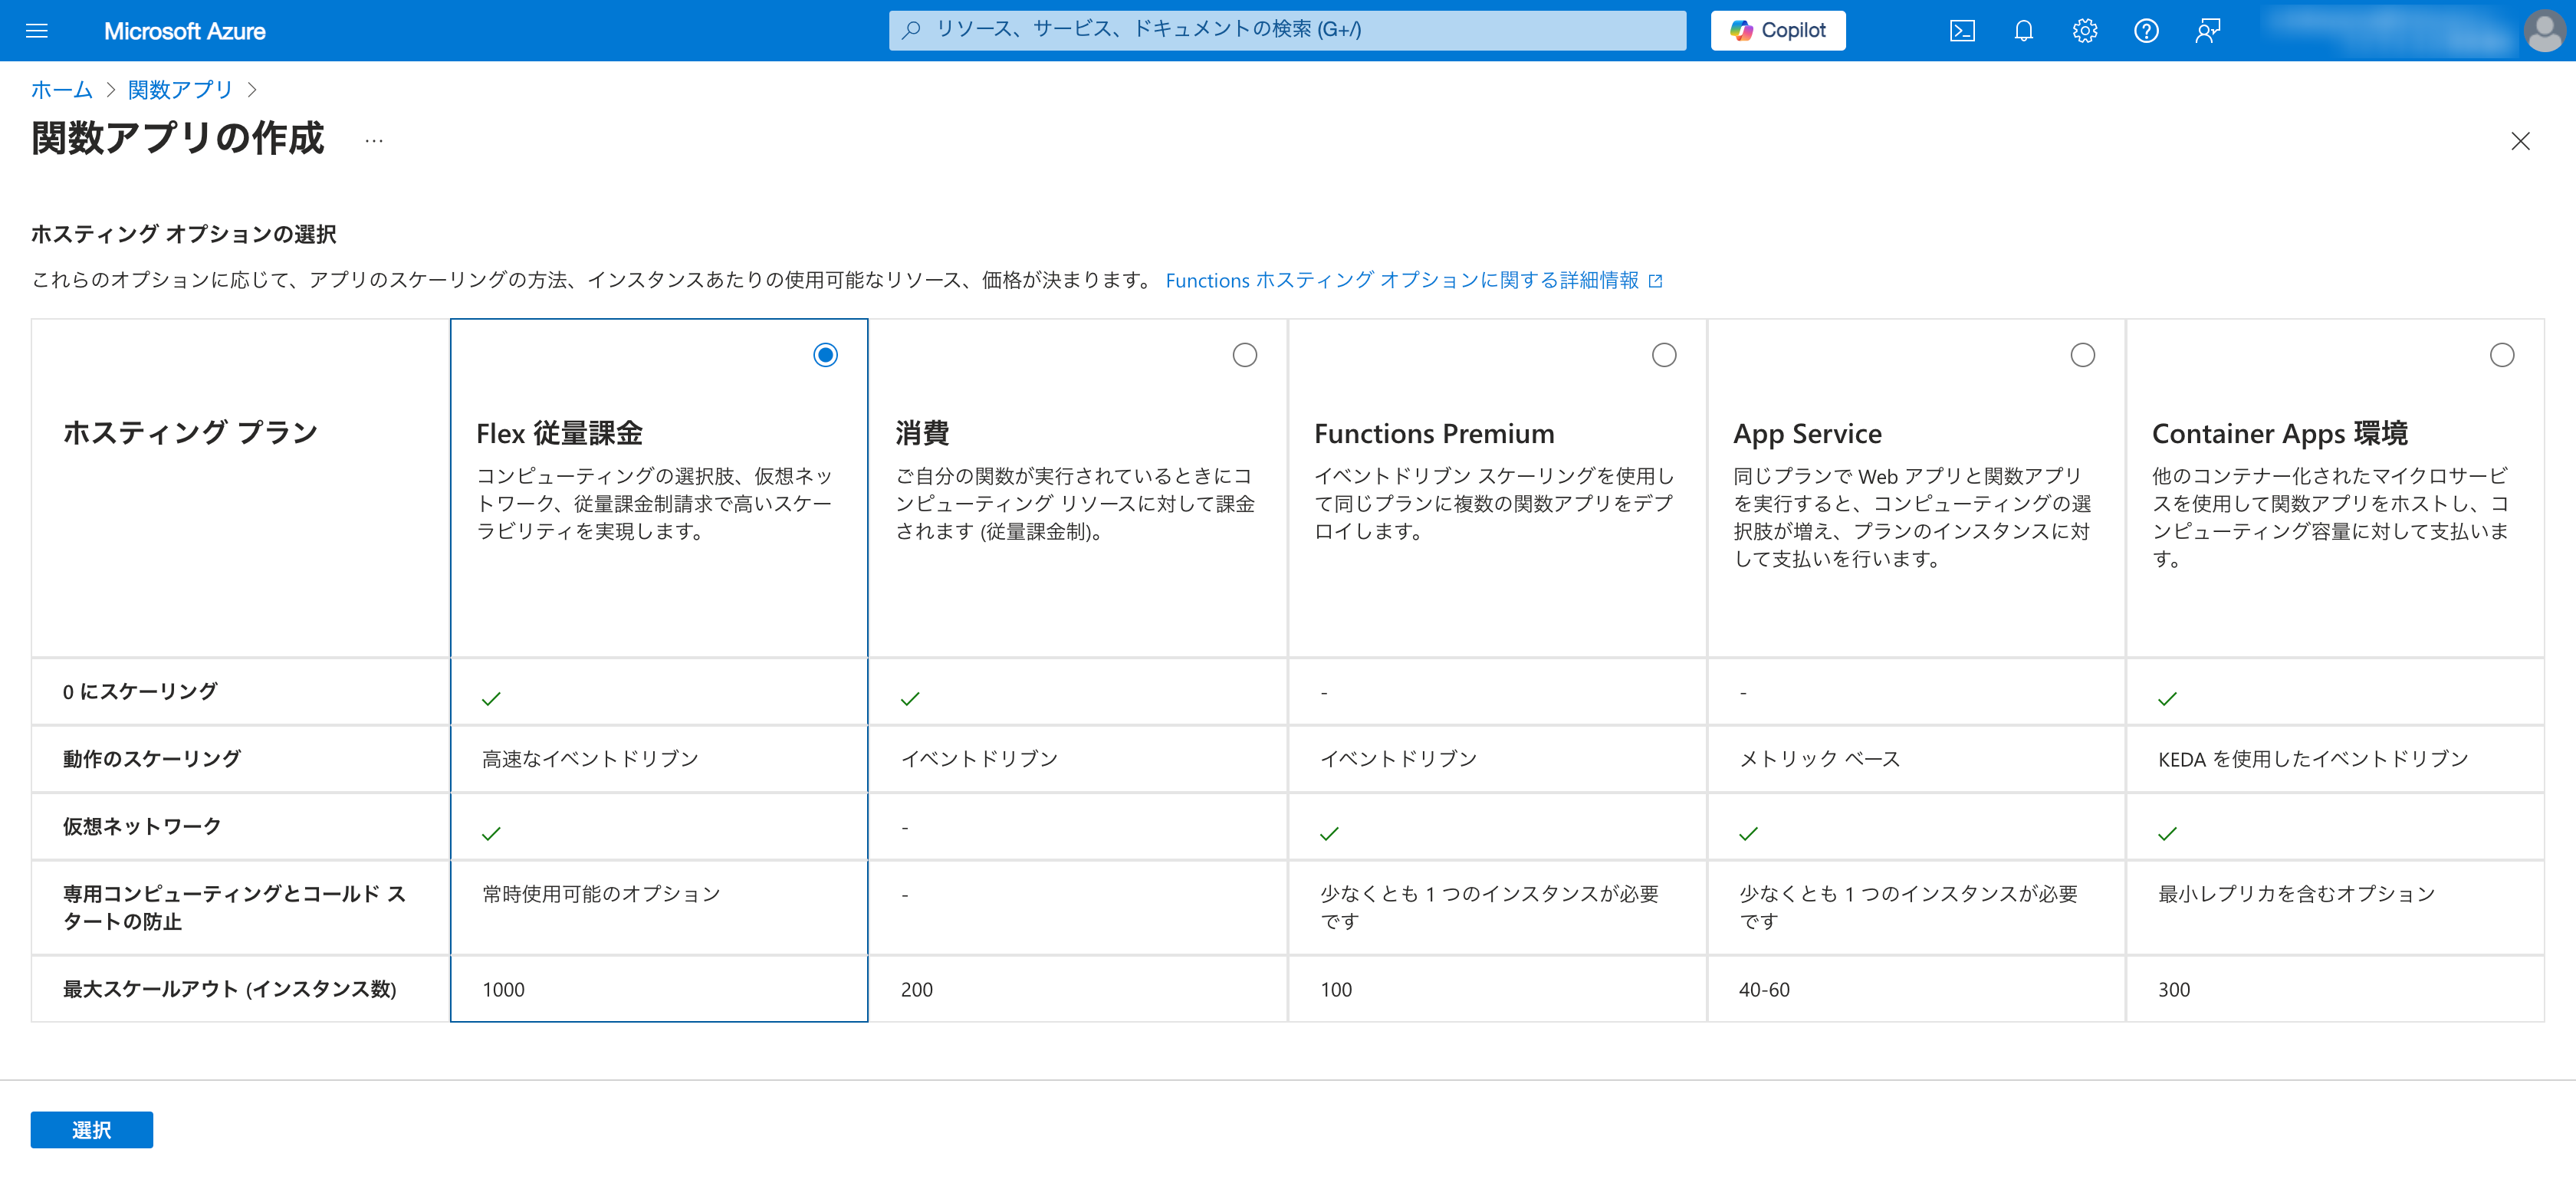Close the 関数アプリの作成 pane
The image size is (2576, 1179).
[2520, 141]
